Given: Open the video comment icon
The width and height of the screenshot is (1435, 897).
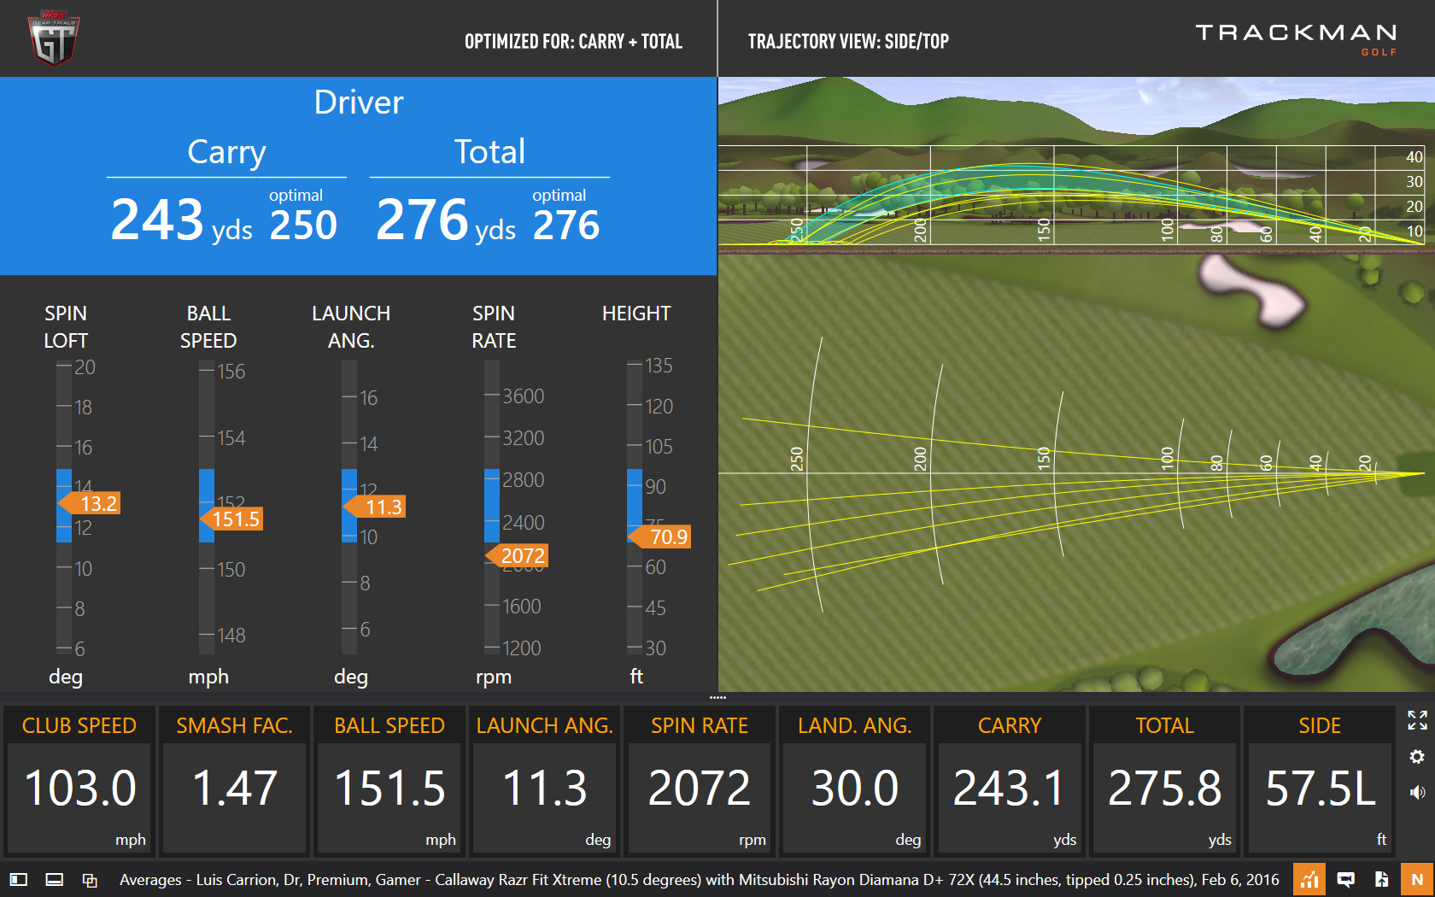Looking at the screenshot, I should [1345, 879].
